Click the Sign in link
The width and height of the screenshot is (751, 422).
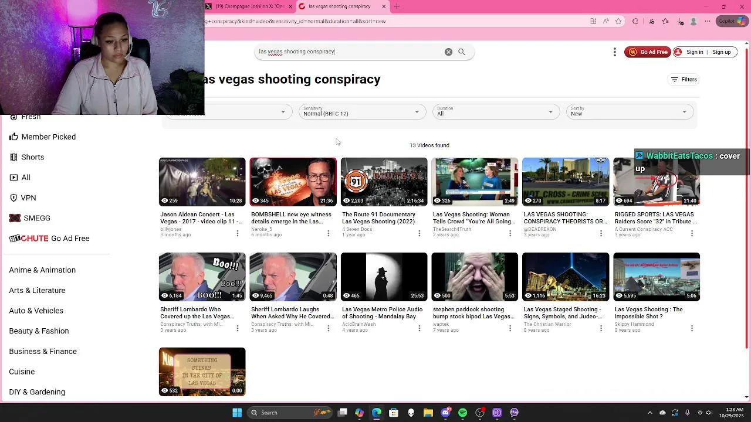[x=695, y=52]
